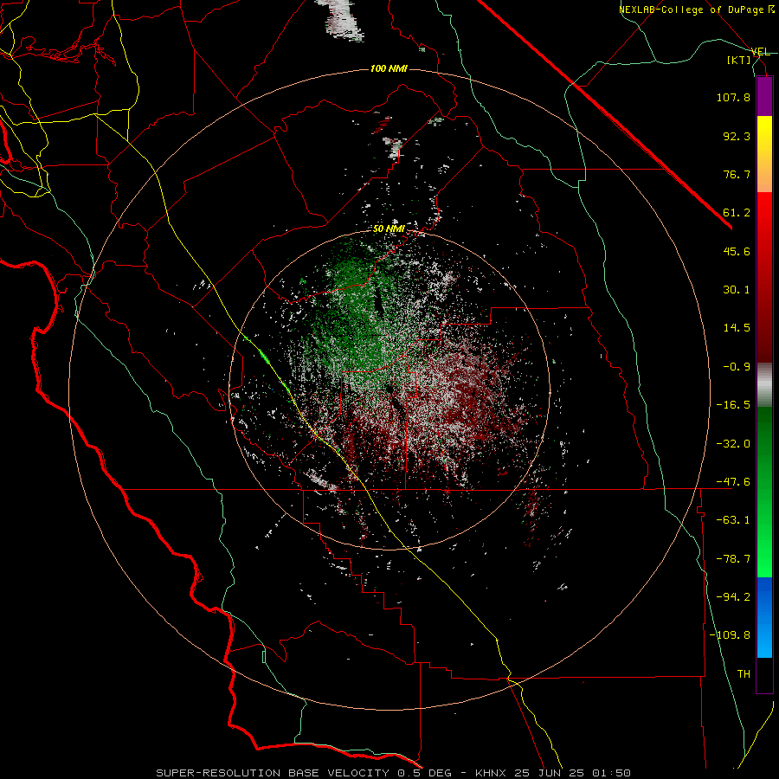Click the -16.5 velocity scale value
The width and height of the screenshot is (779, 779).
pyautogui.click(x=733, y=405)
